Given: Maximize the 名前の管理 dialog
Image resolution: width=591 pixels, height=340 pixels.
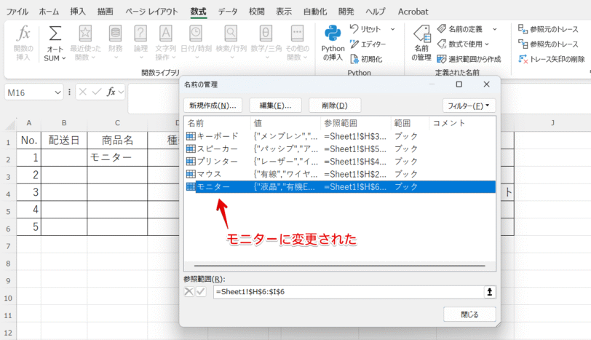Looking at the screenshot, I should tap(459, 84).
